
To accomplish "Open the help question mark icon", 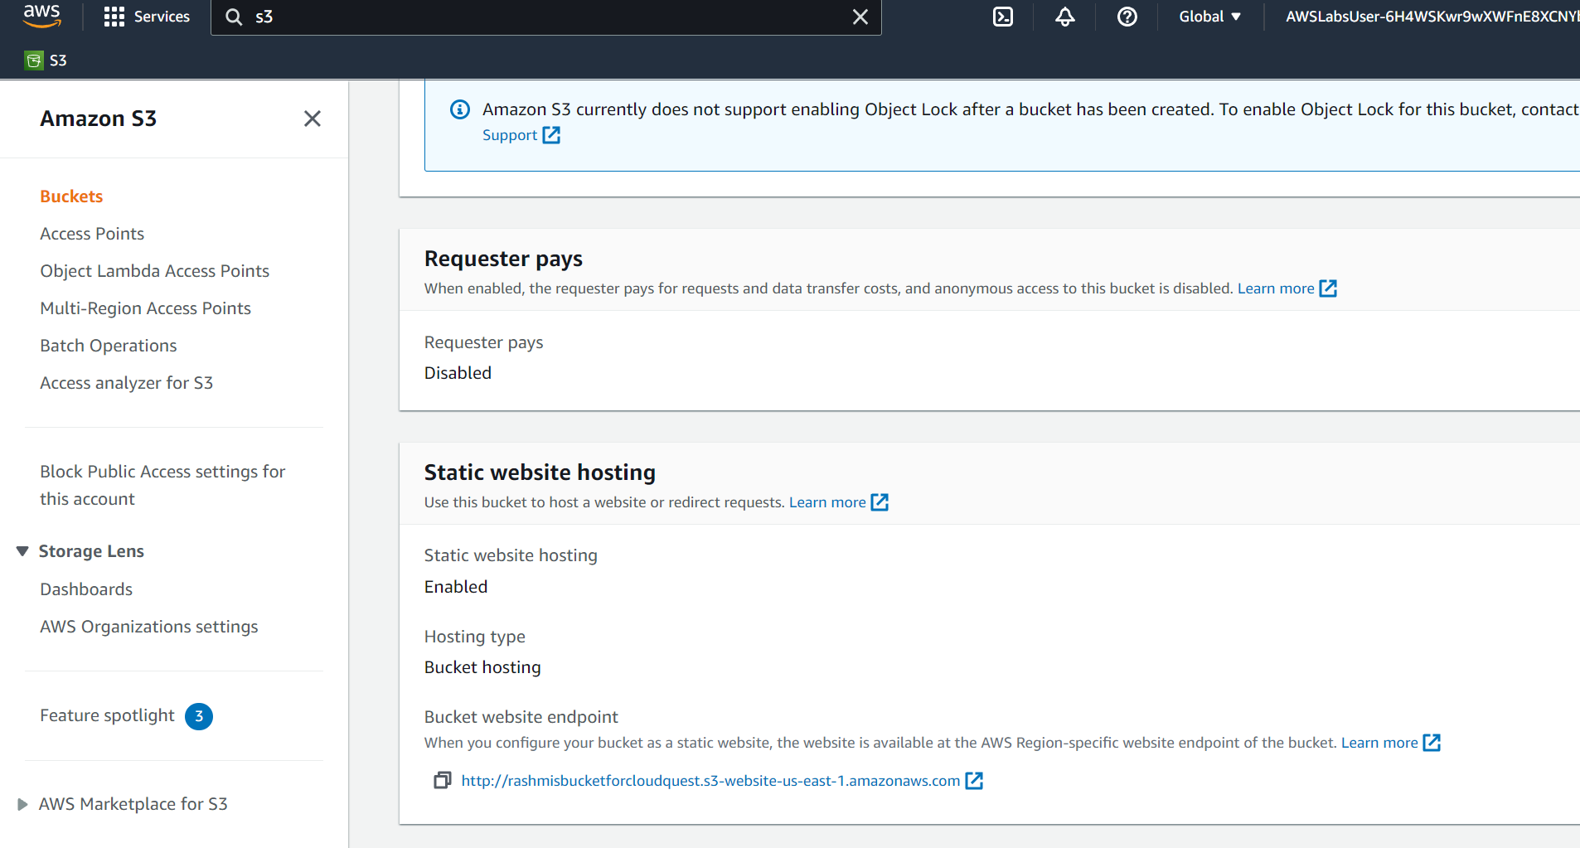I will (1127, 17).
